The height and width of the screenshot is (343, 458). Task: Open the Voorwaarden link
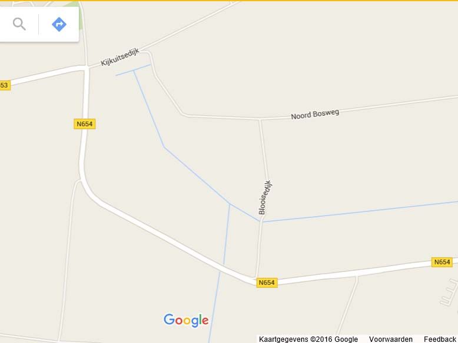(390, 339)
